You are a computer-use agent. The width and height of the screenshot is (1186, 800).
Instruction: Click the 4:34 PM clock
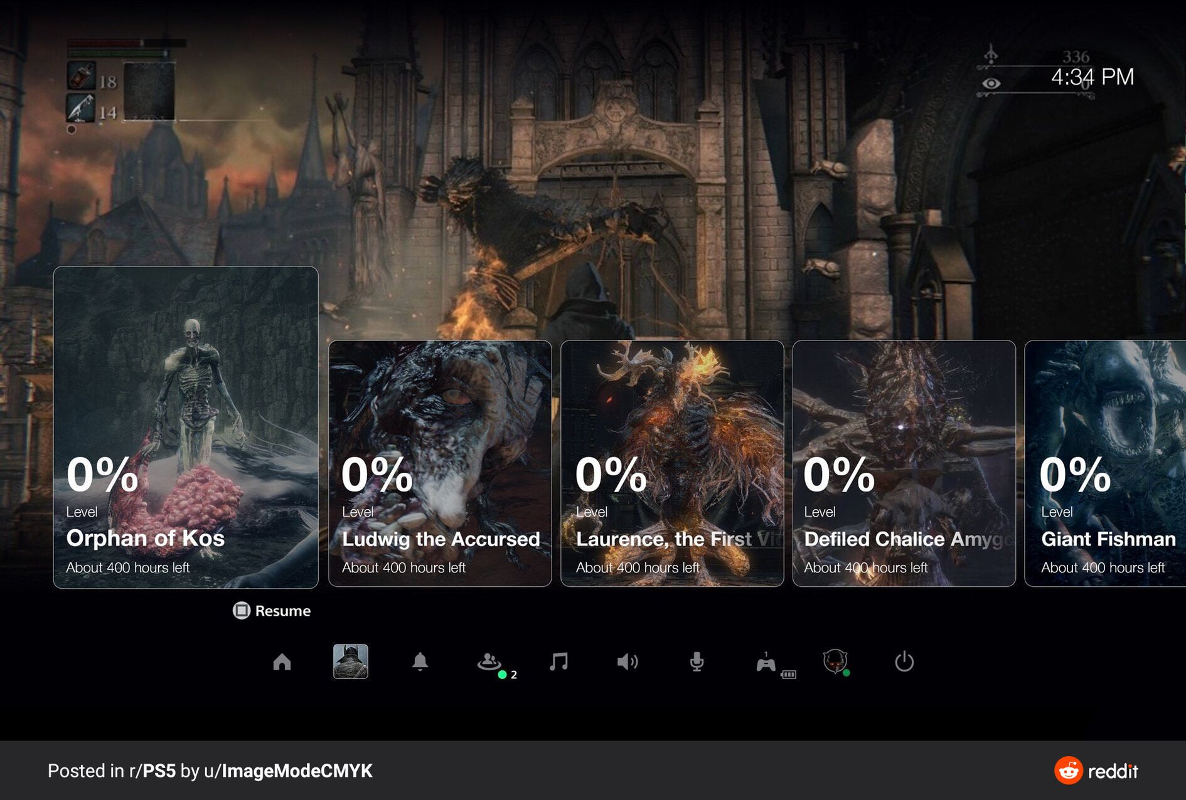click(x=1093, y=77)
